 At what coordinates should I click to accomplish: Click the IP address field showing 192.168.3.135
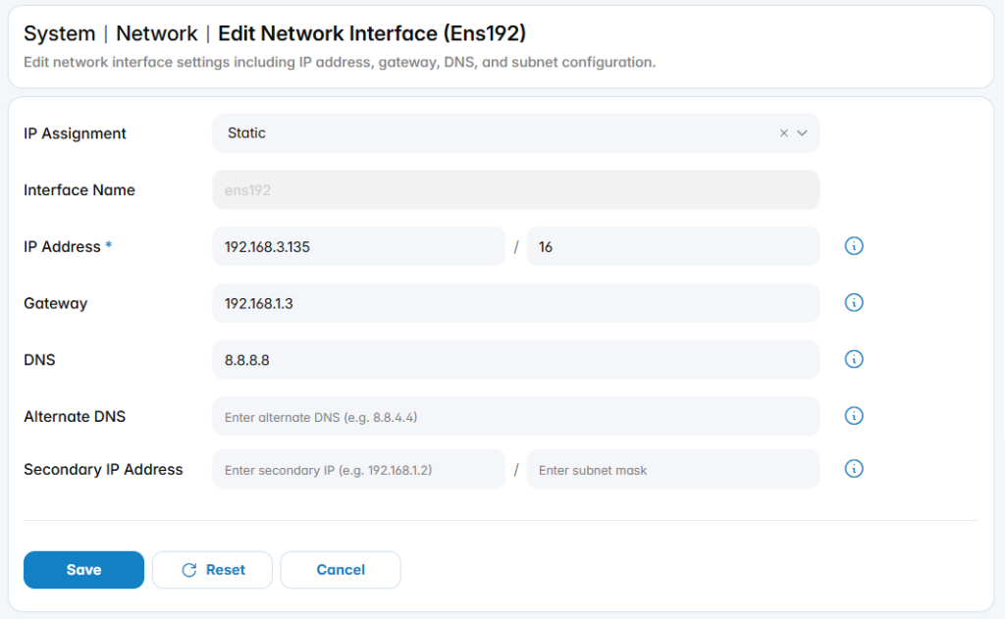(359, 246)
